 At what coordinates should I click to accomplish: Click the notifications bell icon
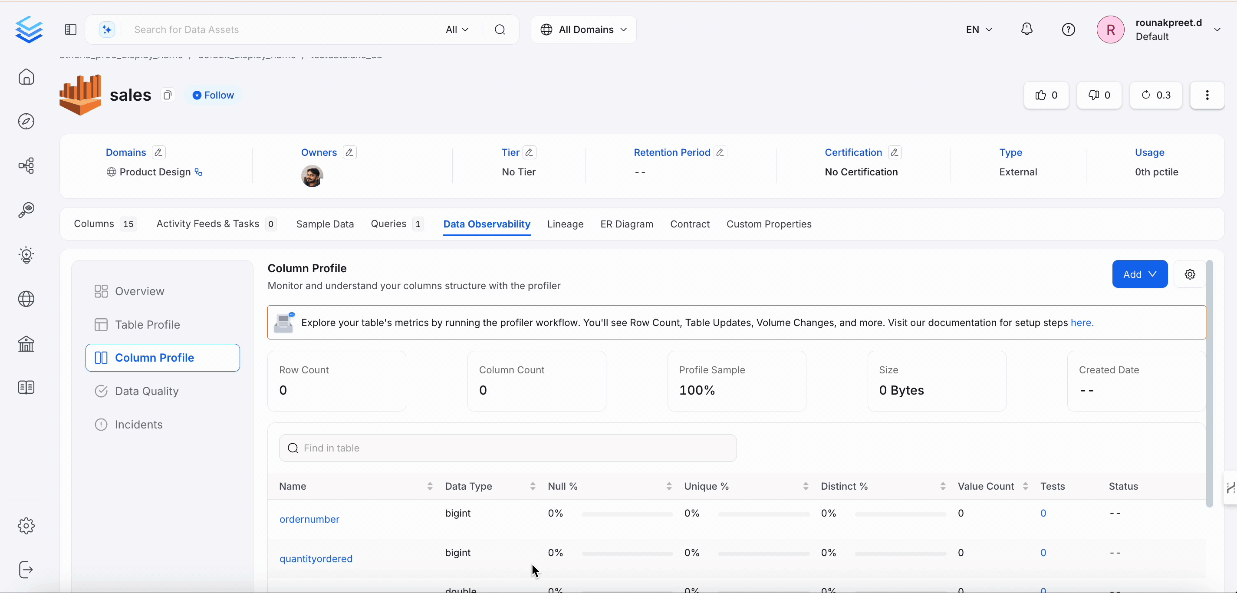[x=1026, y=29]
